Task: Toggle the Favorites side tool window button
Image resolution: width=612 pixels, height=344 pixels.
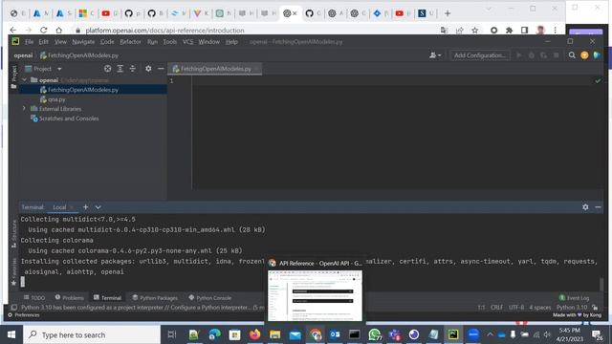Action: coord(14,271)
